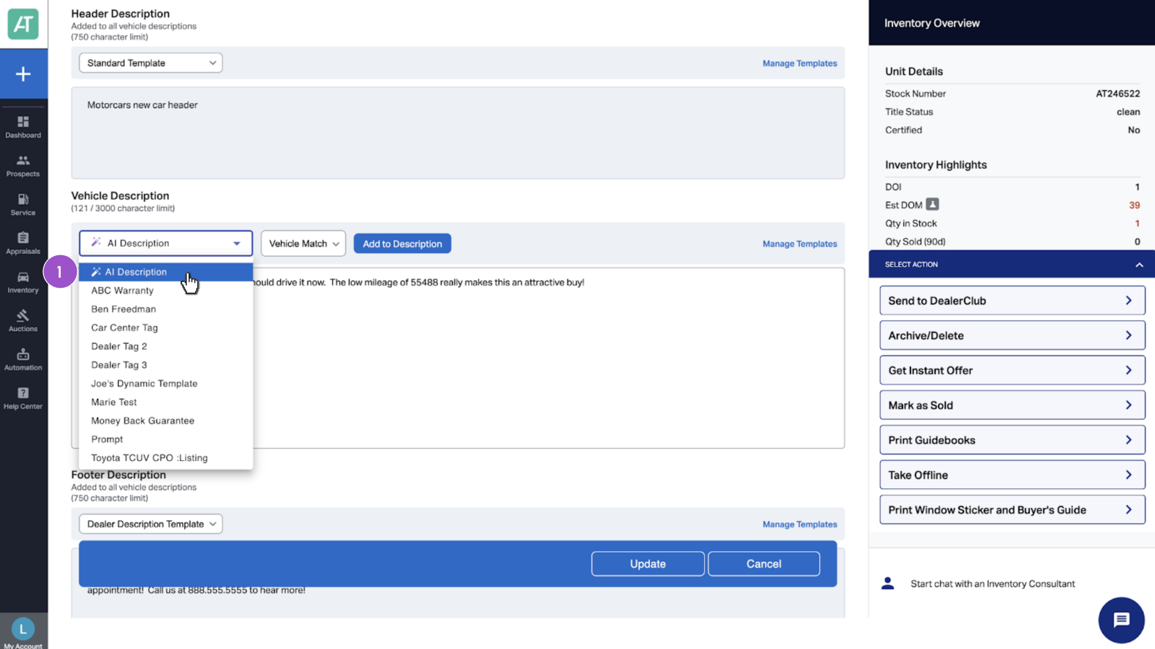Click the footer description text area
1155x649 pixels.
click(x=457, y=602)
